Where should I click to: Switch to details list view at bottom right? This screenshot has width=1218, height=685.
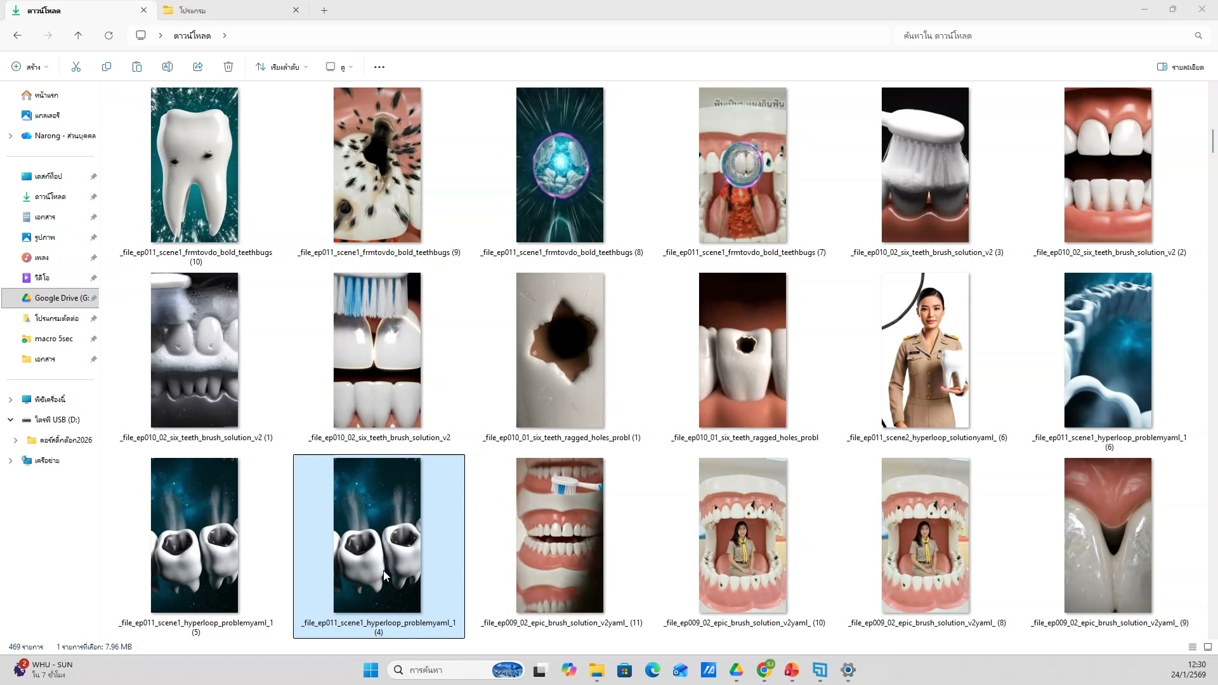1192,647
